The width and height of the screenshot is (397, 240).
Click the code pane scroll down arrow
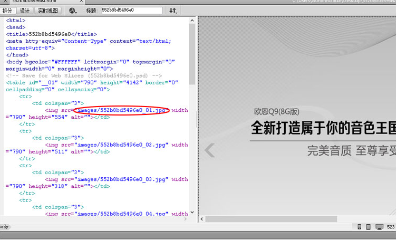click(192, 213)
